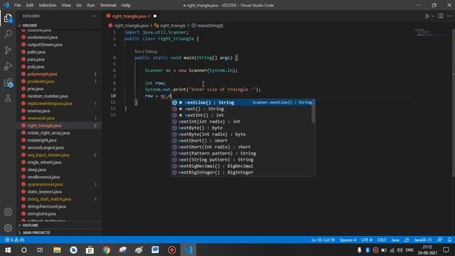This screenshot has width=455, height=256.
Task: Choose nextShort() : short suggestion
Action: (242, 141)
